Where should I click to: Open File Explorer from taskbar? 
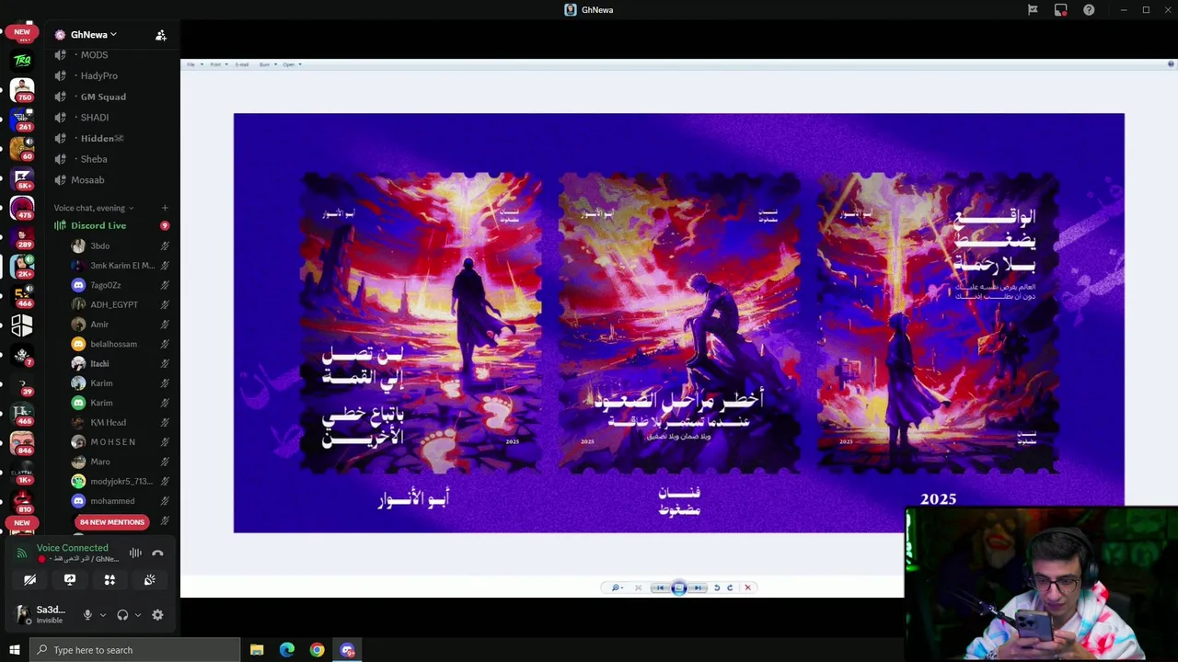coord(257,650)
